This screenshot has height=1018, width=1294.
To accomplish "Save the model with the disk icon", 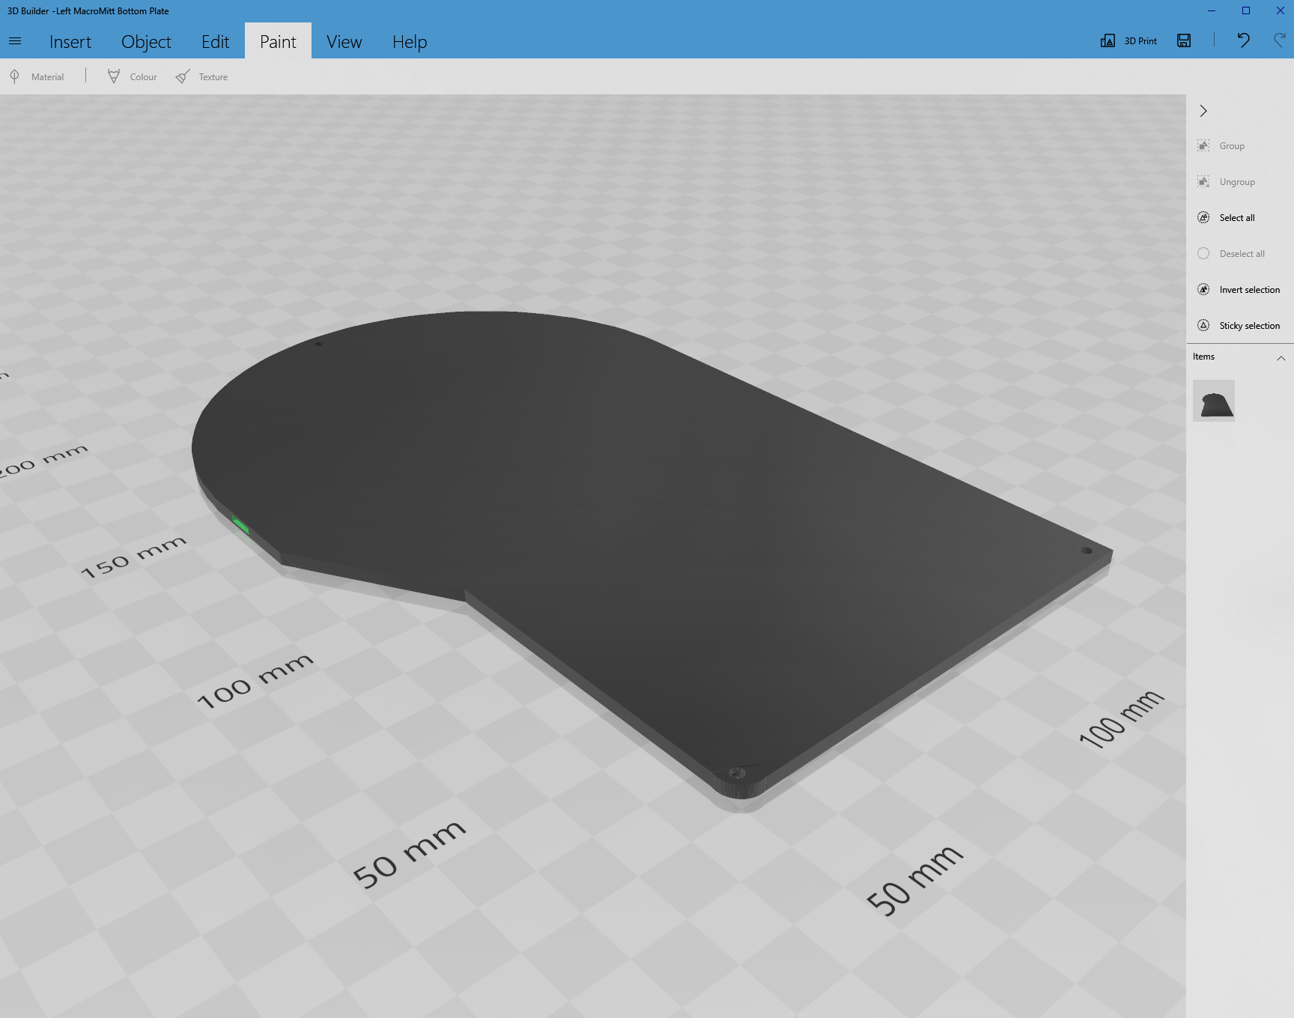I will 1184,40.
